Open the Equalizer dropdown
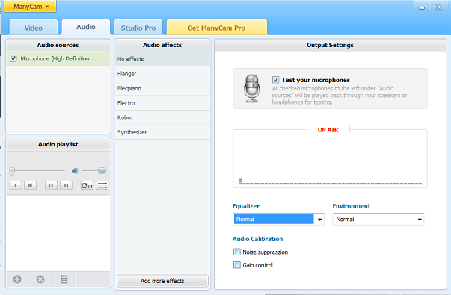Screen dimensions: 451x295 click(x=278, y=219)
